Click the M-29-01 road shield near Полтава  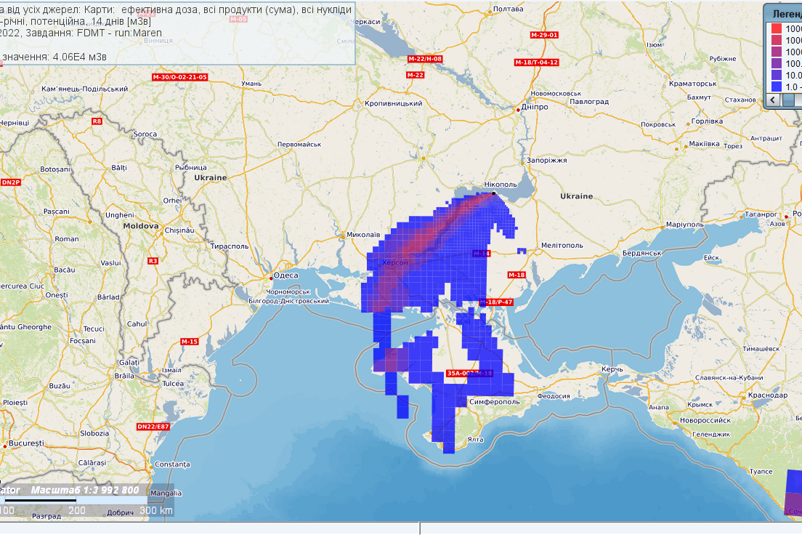click(x=544, y=35)
